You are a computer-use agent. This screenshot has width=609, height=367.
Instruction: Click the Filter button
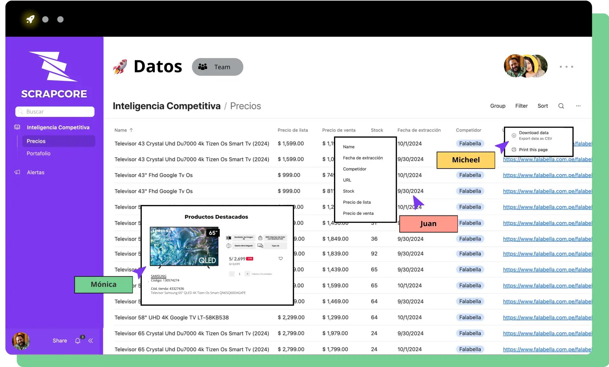coord(521,106)
